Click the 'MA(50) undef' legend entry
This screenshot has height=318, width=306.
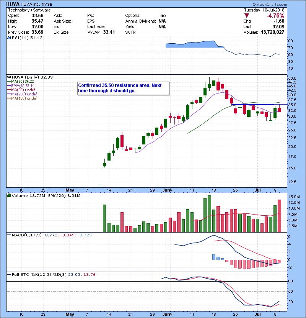[x=23, y=90]
